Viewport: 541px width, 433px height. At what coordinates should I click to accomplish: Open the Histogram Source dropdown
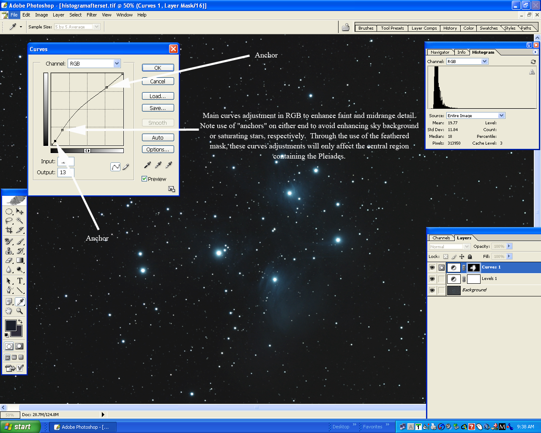tap(501, 115)
